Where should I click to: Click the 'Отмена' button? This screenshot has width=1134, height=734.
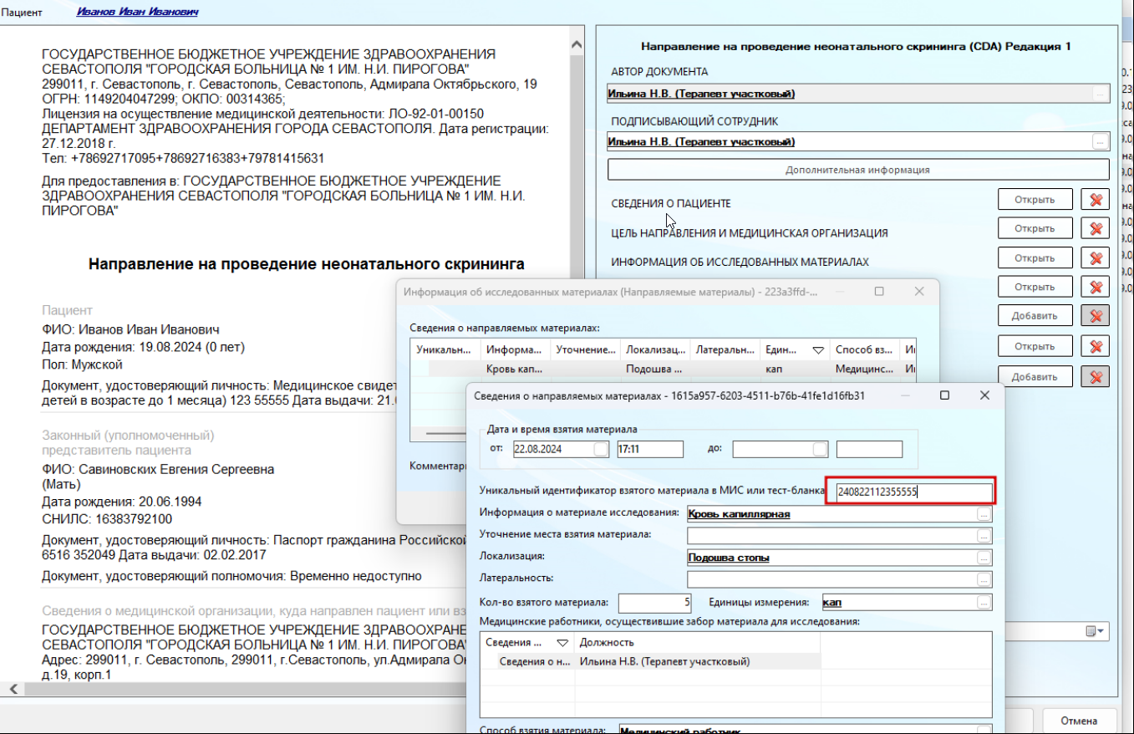coord(1079,721)
